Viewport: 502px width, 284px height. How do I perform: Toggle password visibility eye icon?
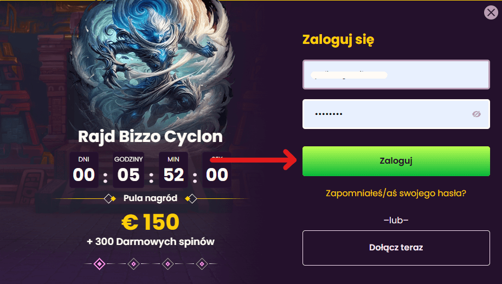[x=476, y=114]
